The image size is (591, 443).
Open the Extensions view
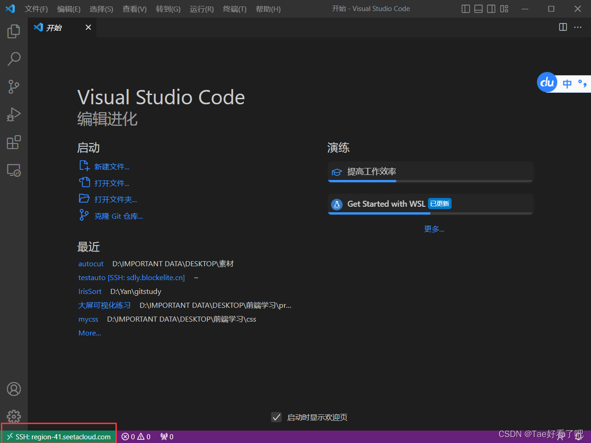coord(14,143)
